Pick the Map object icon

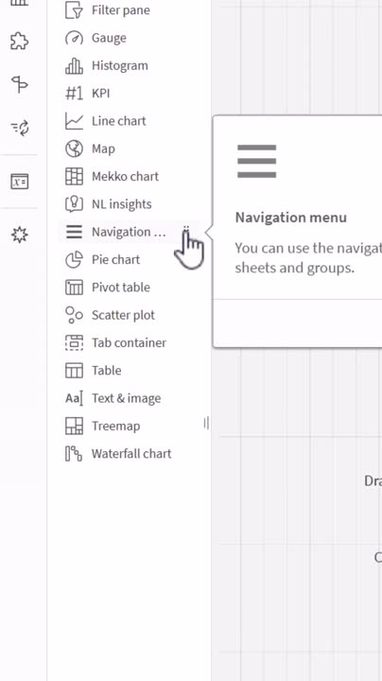(x=75, y=148)
